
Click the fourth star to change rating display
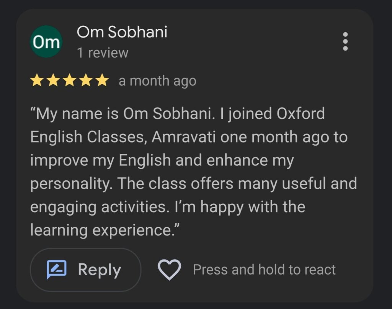coord(85,80)
